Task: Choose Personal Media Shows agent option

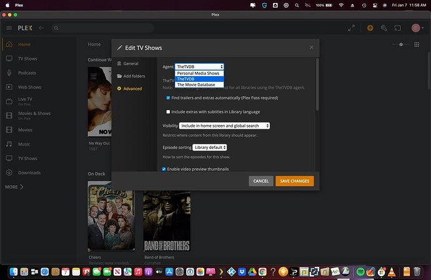Action: (199, 73)
